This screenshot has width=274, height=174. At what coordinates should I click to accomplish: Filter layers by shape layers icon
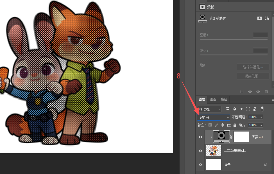[248, 109]
